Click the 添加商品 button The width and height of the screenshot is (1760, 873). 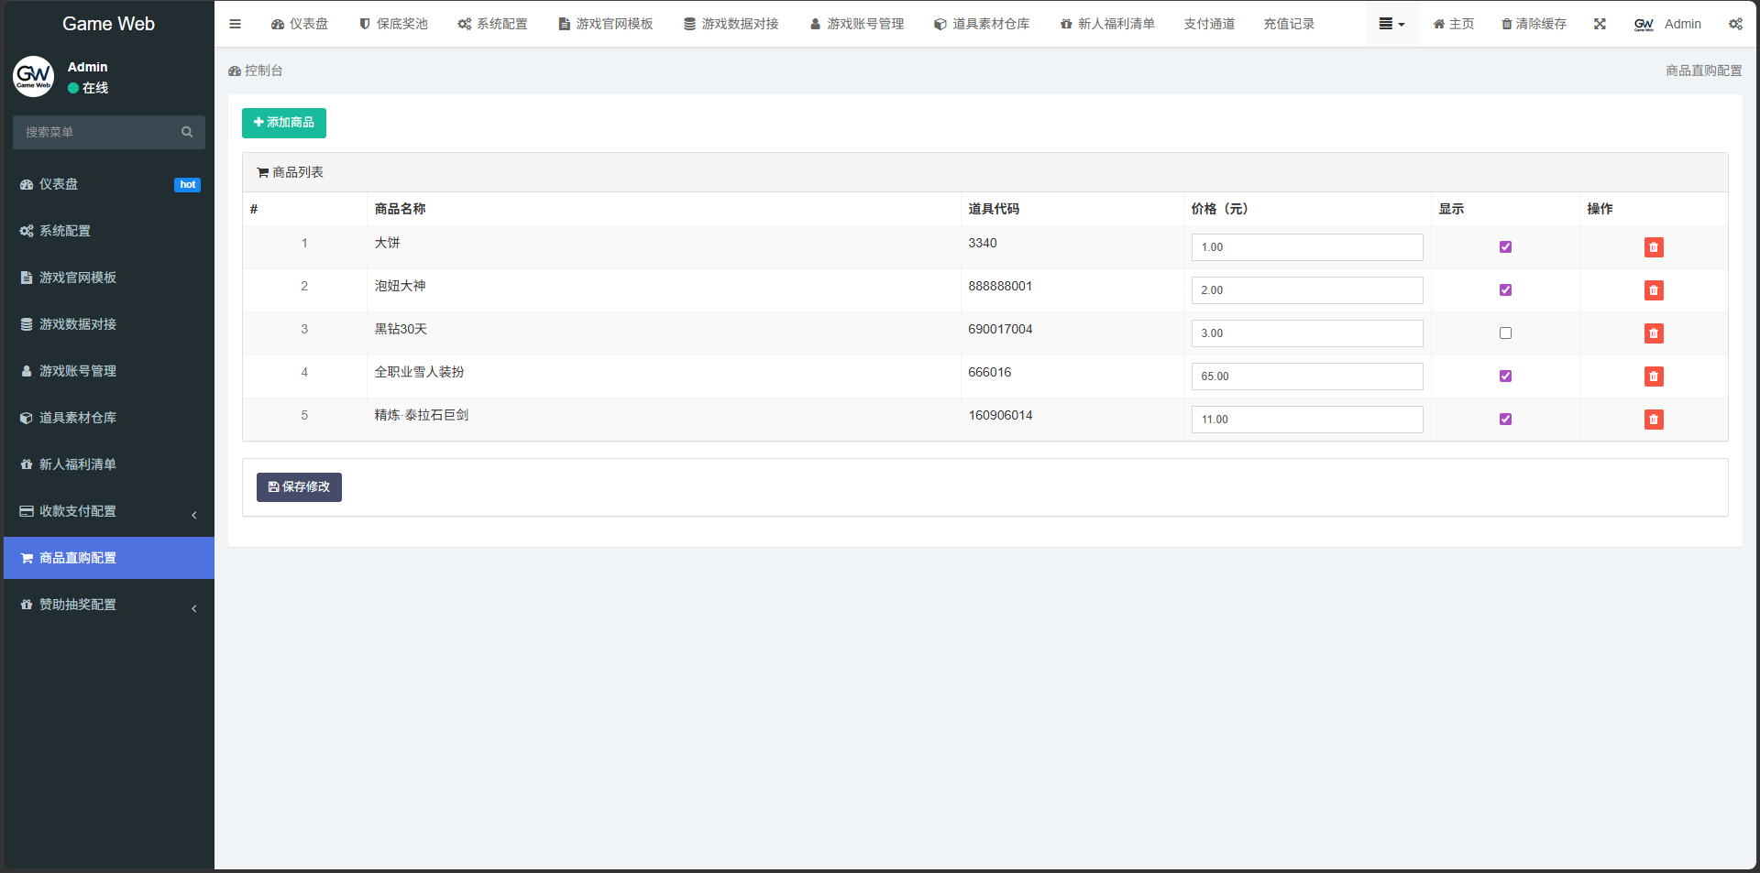[284, 123]
